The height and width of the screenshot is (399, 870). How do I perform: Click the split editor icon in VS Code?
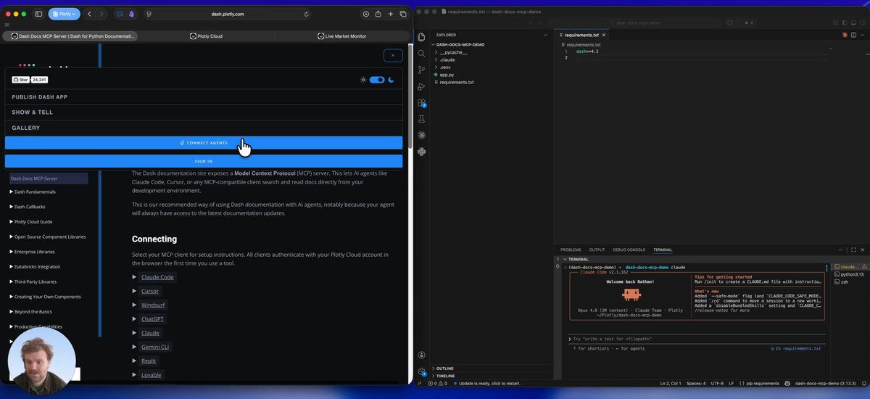(x=854, y=35)
